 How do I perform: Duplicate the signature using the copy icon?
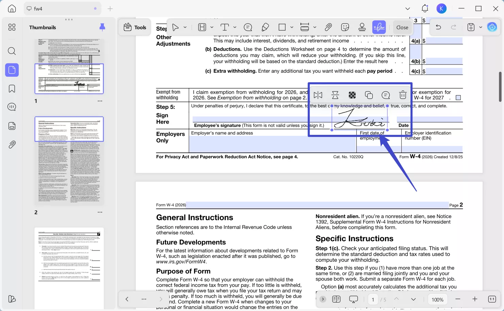pos(369,95)
